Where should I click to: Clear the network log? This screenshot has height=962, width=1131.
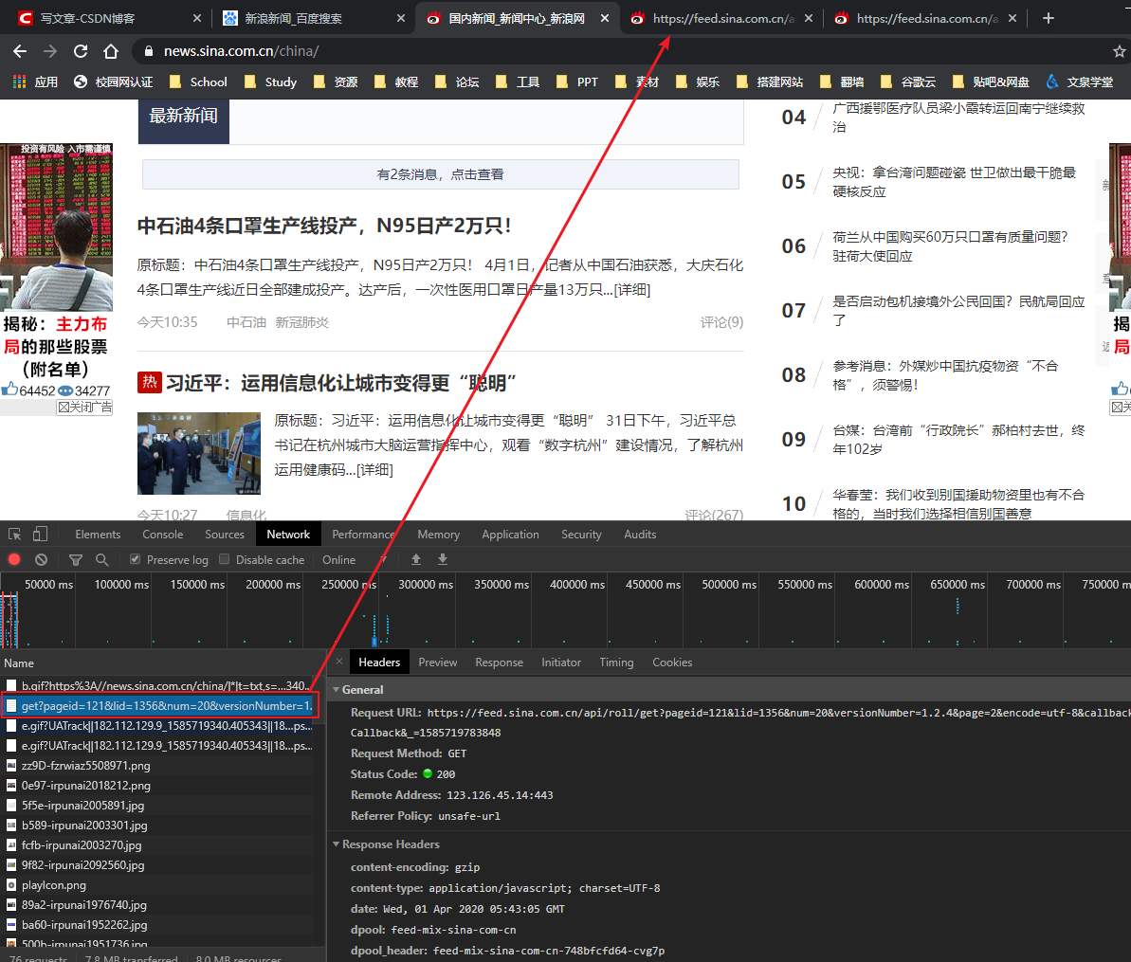tap(41, 559)
